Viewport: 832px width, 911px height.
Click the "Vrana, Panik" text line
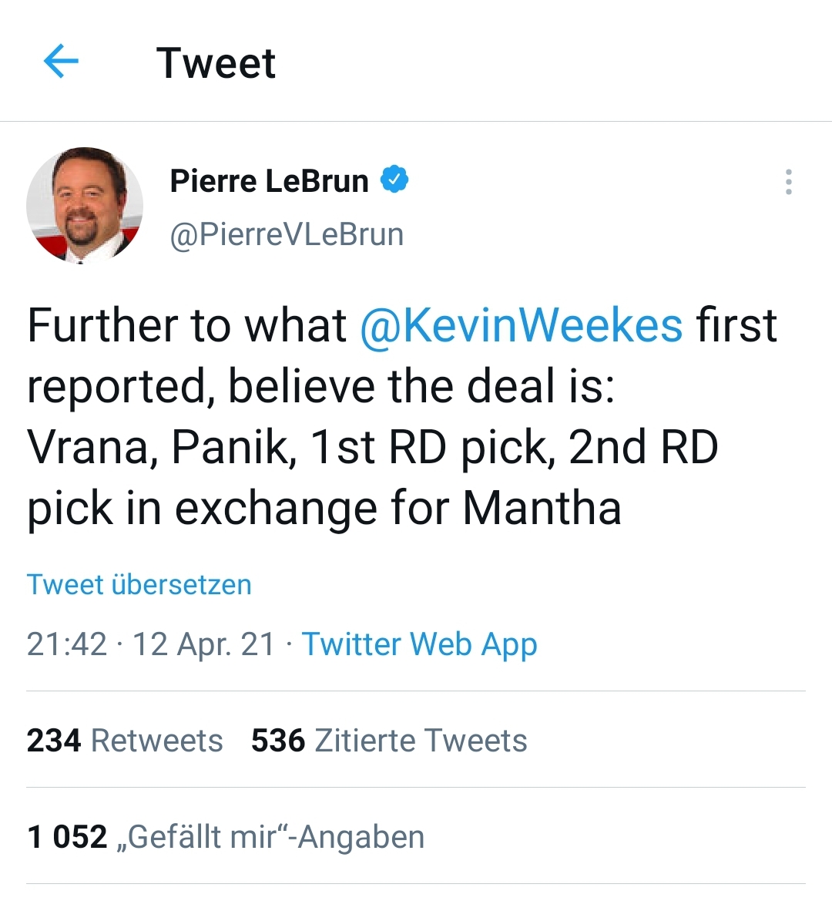tap(161, 448)
